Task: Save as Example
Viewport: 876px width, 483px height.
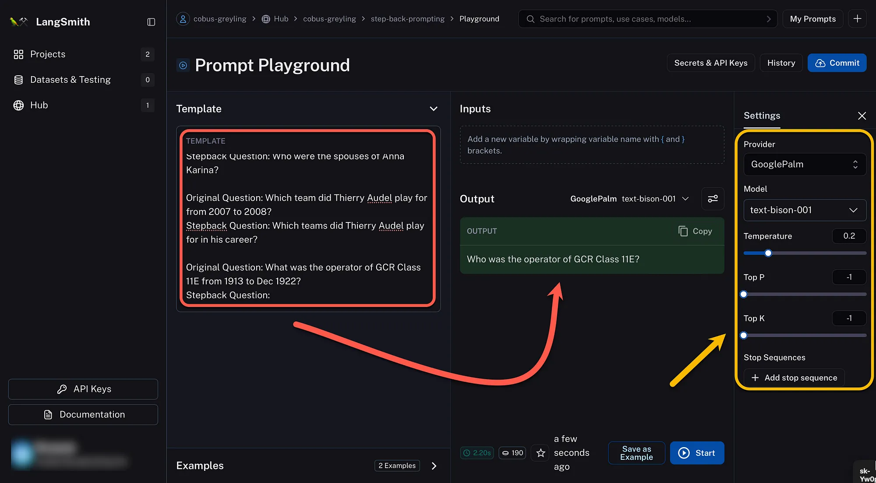Action: [636, 453]
